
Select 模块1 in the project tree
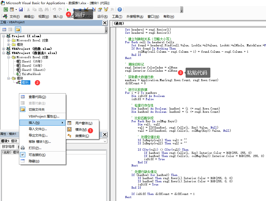pyautogui.click(x=26, y=82)
